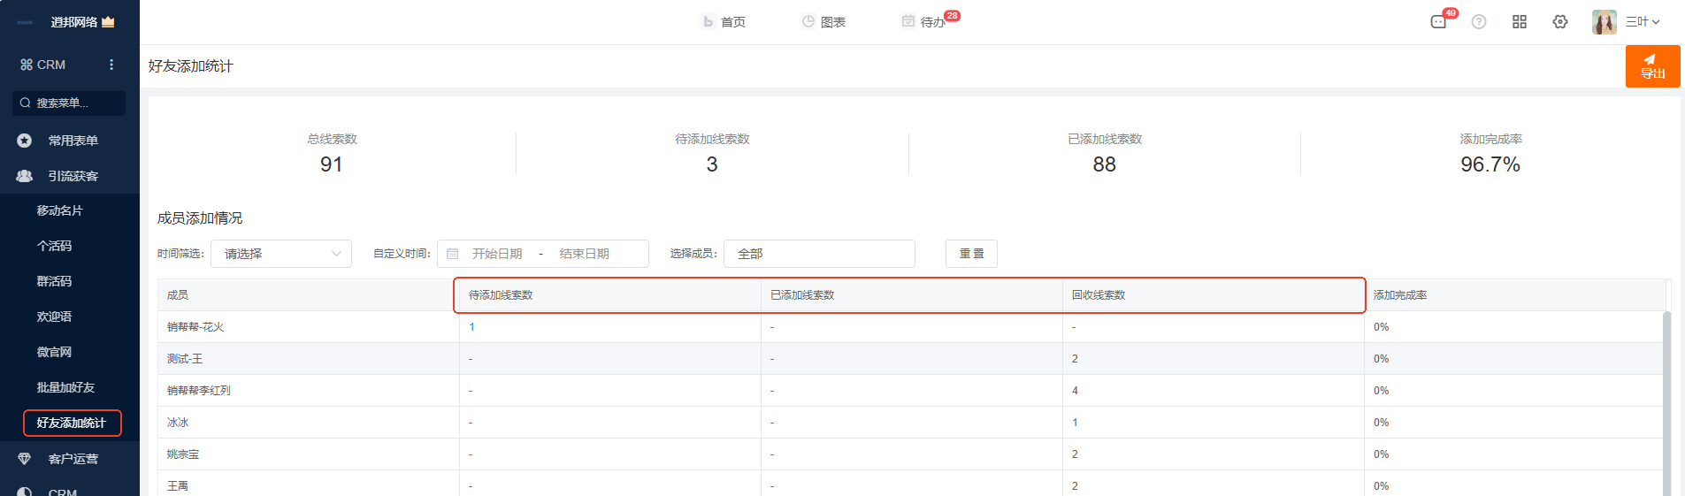
Task: Select 批量加好友 in sidebar
Action: (x=65, y=387)
